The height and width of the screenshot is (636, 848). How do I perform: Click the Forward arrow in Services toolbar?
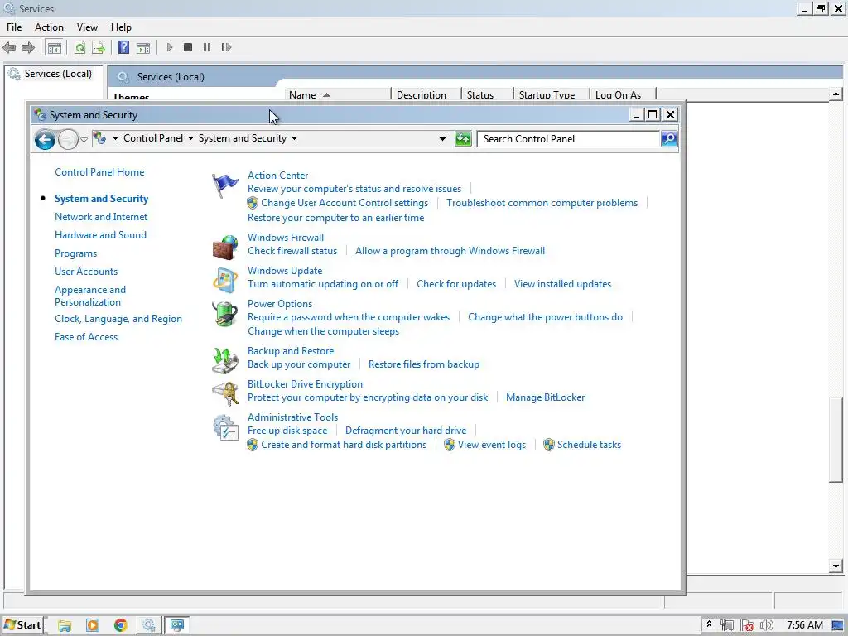[x=27, y=47]
